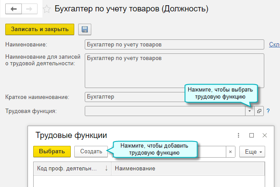
Task: Click the forward navigation arrow
Action: pos(29,9)
